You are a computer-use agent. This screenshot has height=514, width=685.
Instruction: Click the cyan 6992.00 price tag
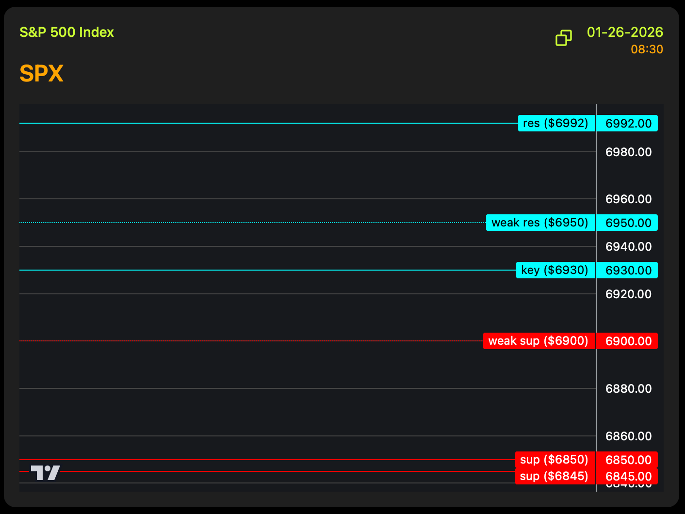(627, 123)
